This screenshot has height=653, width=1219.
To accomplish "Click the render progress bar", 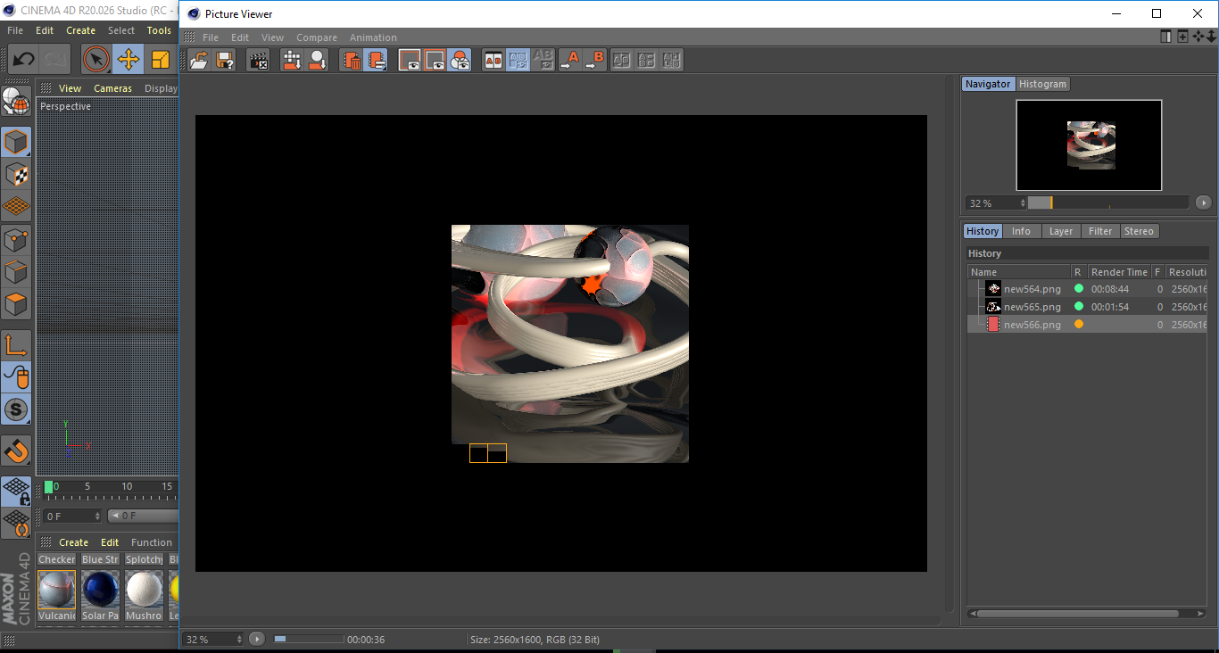I will tap(308, 639).
